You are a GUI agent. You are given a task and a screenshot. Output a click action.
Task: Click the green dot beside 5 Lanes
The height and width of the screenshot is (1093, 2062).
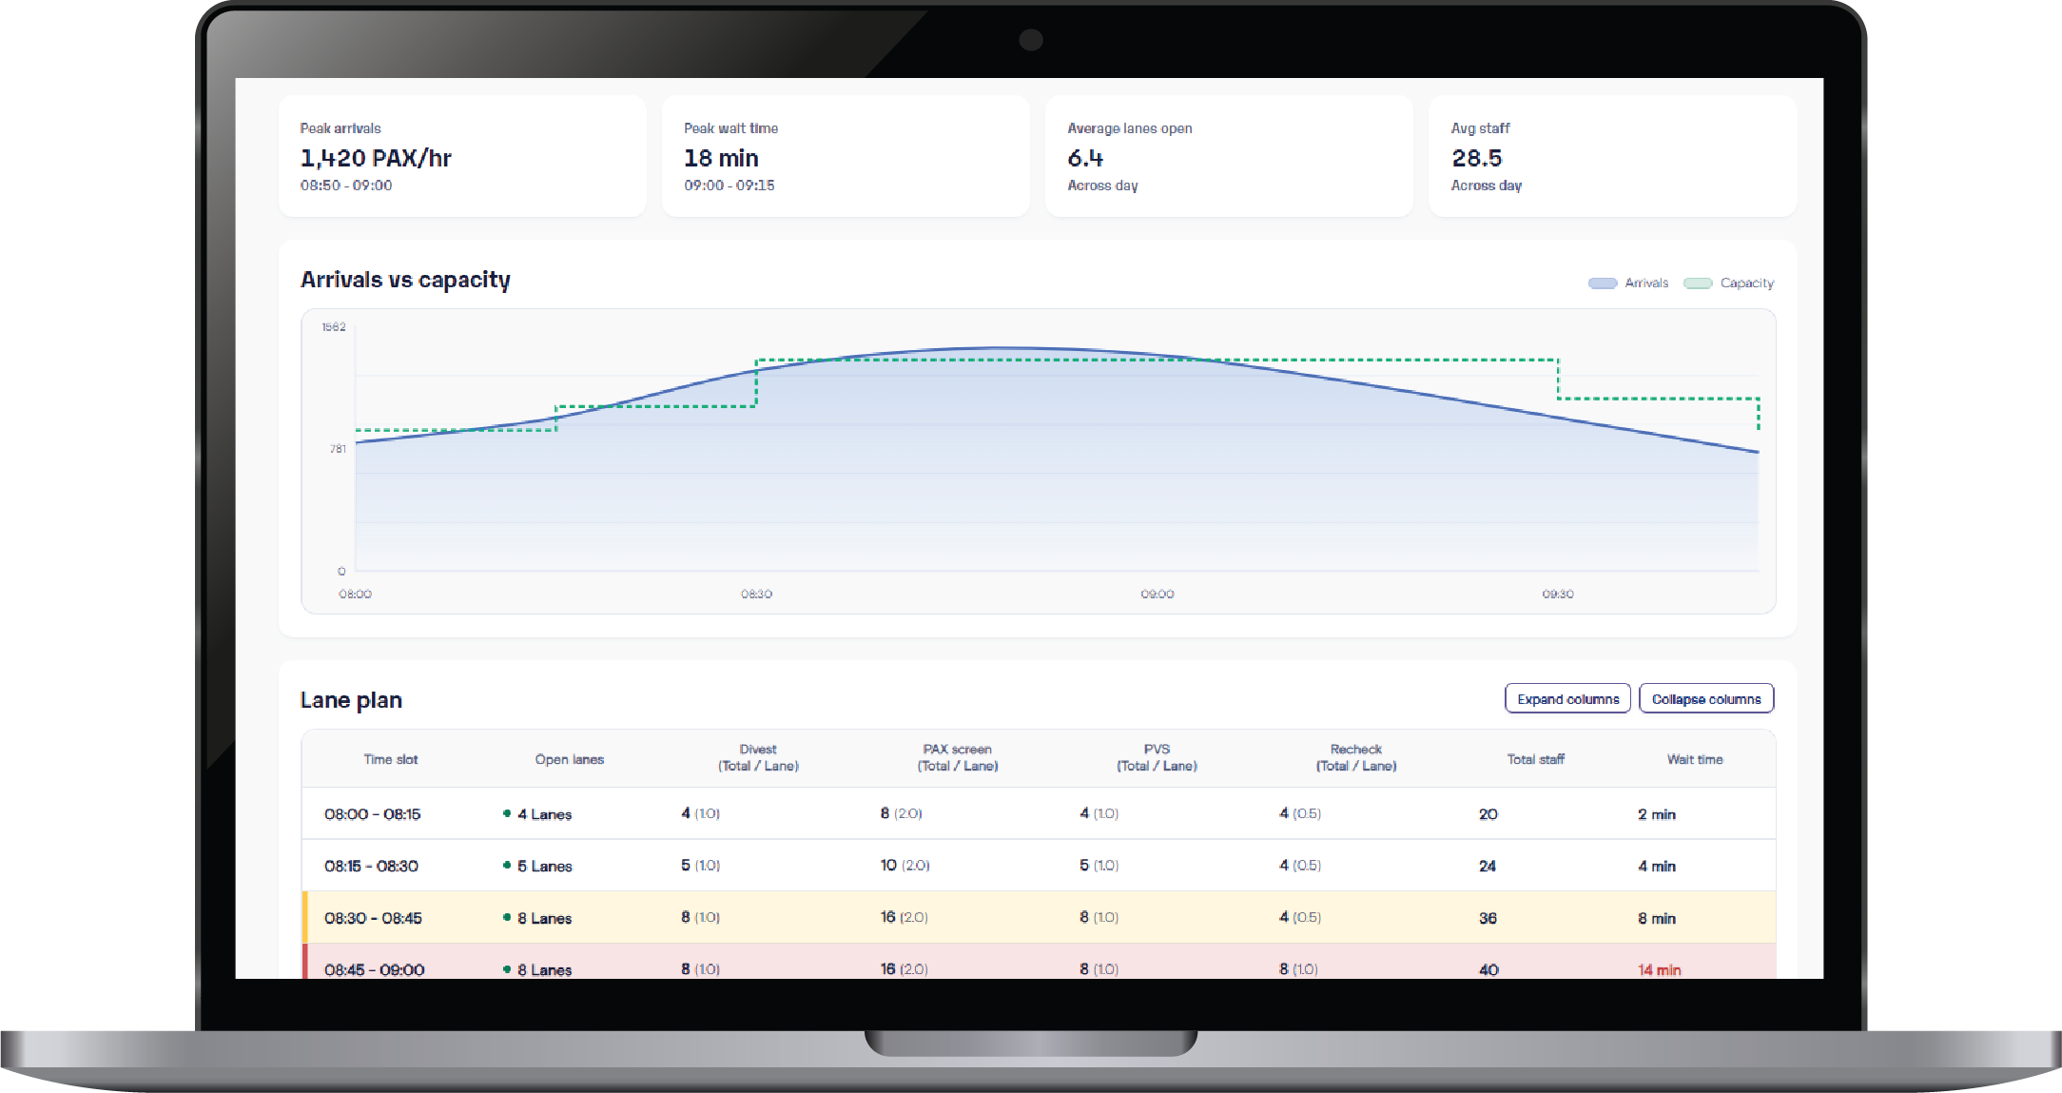point(507,865)
